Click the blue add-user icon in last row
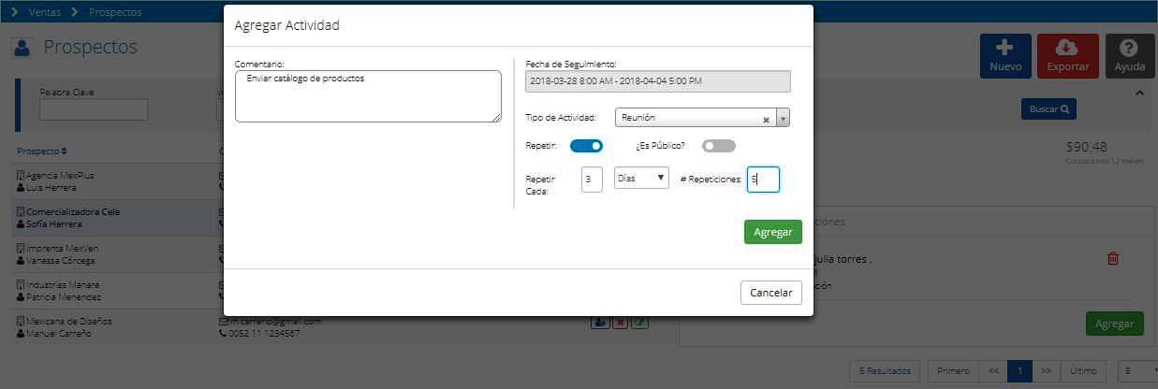Screen dimensions: 1158x389 (600, 323)
